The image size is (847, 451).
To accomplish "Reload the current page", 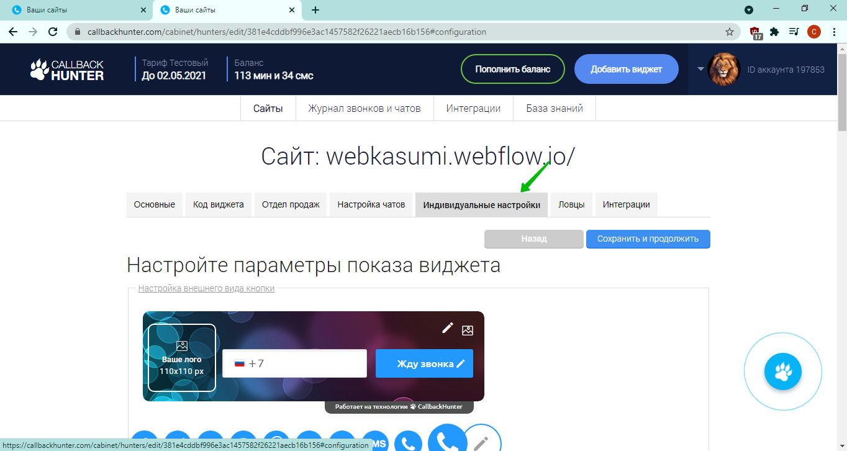I will tap(53, 32).
